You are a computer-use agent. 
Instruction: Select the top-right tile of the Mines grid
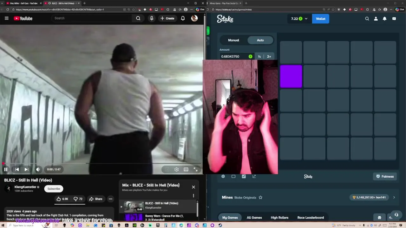[x=385, y=52]
